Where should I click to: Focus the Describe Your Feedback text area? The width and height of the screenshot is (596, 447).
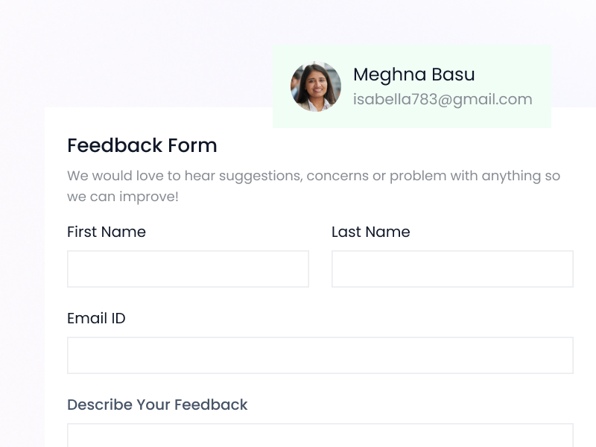coord(320,437)
